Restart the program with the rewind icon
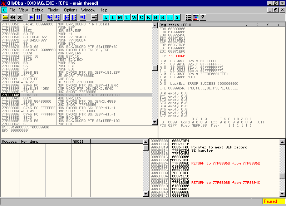Image resolution: width=286 pixels, height=206 pixels. coord(13,17)
